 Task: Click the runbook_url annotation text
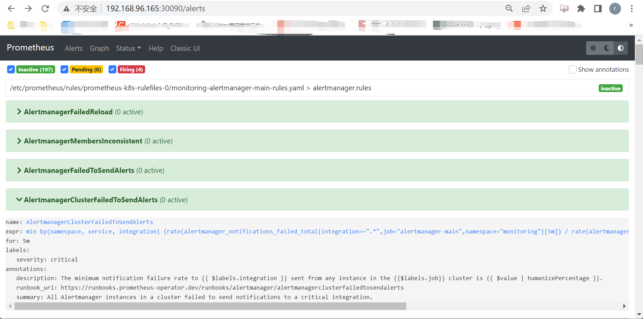210,288
